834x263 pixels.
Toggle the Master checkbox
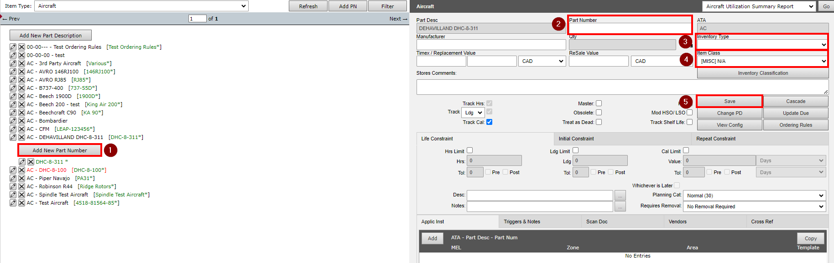pyautogui.click(x=599, y=103)
